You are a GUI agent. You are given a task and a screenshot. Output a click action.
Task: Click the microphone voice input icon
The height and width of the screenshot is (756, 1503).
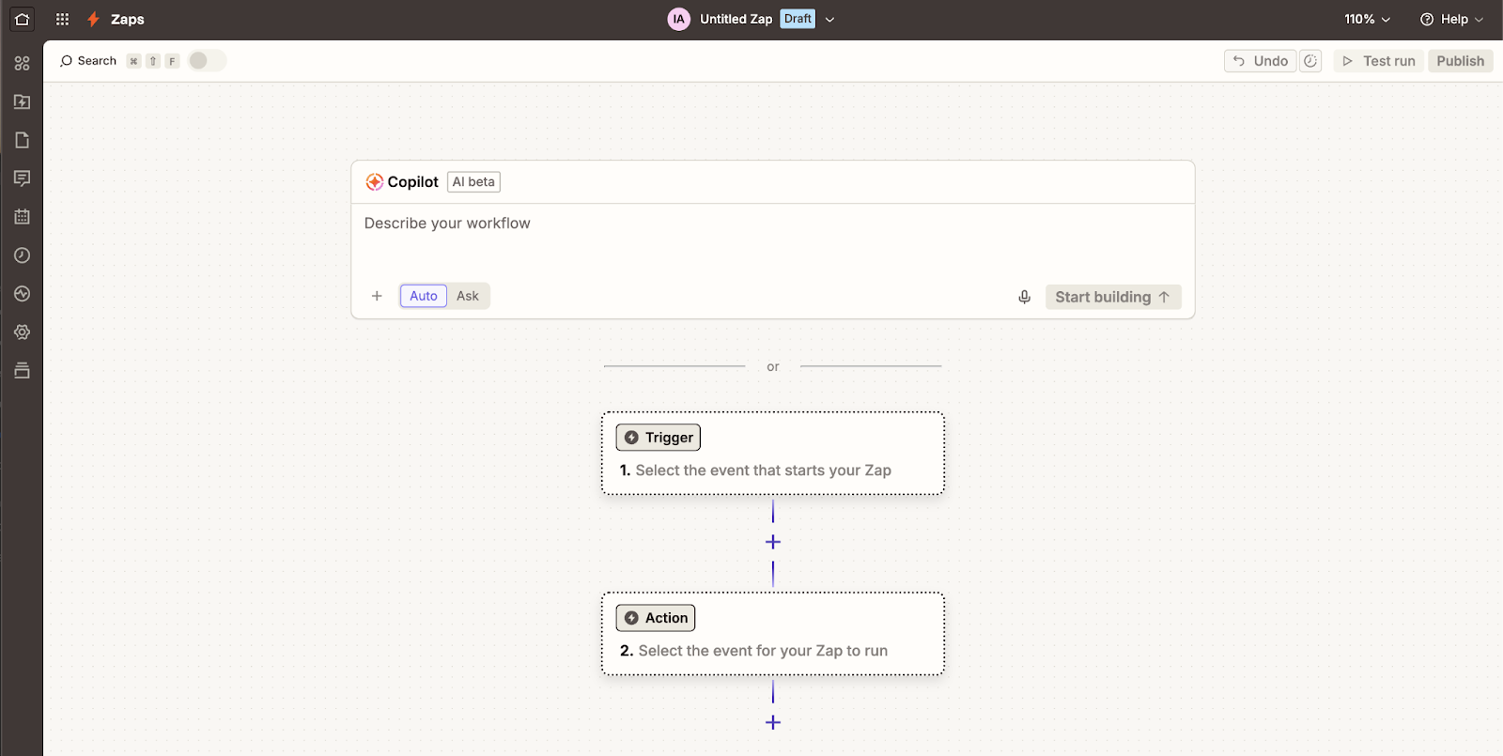(1024, 297)
